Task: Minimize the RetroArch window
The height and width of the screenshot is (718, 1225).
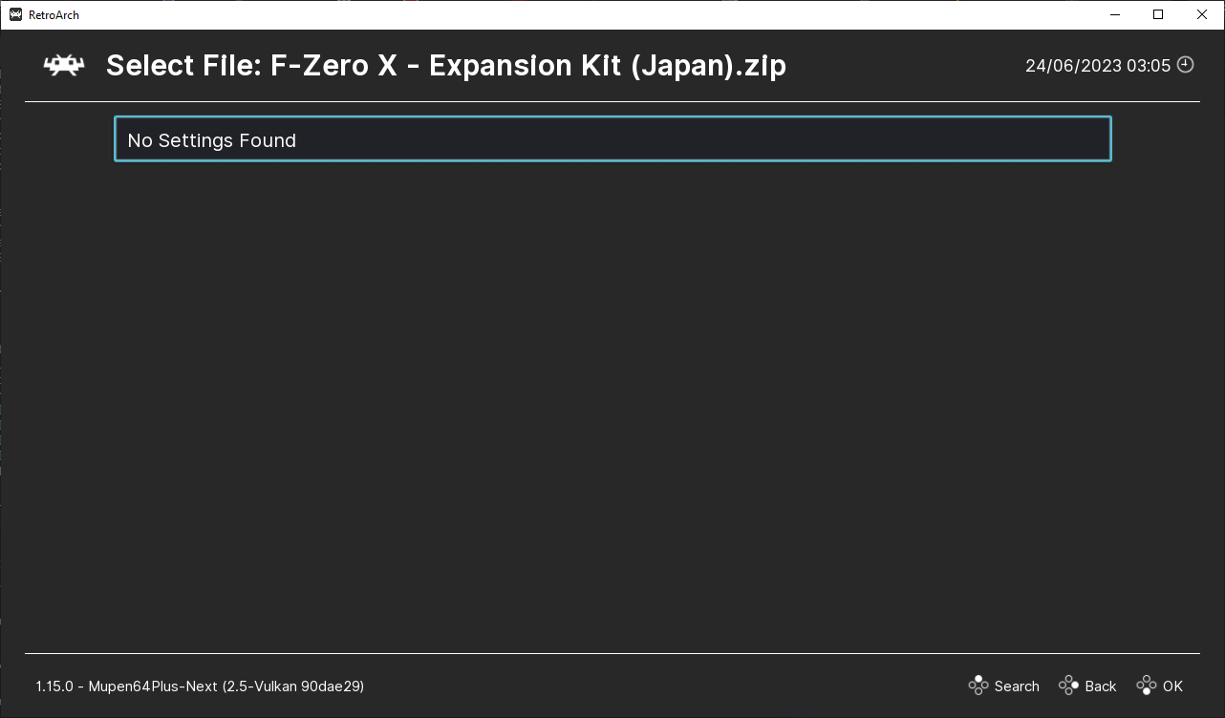Action: 1115,14
